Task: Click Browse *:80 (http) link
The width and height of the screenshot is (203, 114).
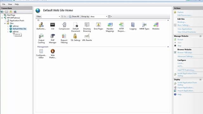Action: 185,53
